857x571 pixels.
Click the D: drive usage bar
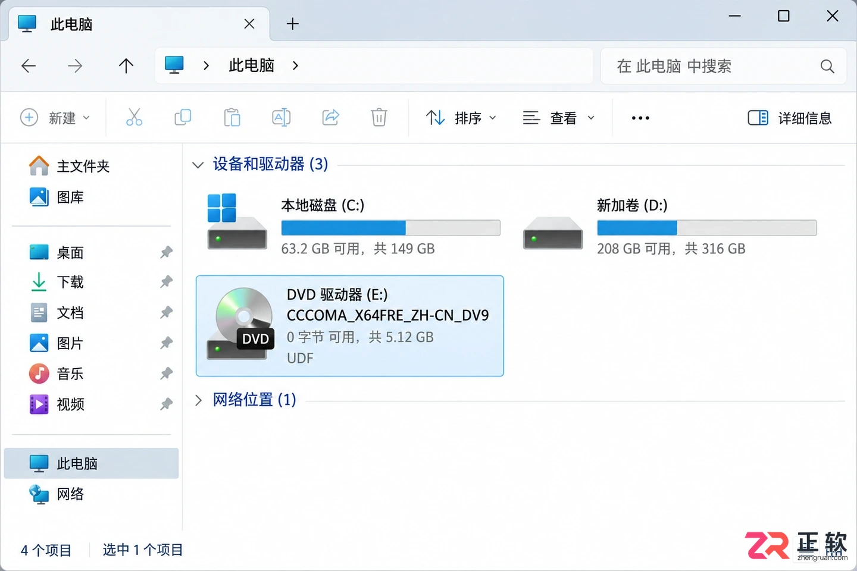click(x=706, y=228)
